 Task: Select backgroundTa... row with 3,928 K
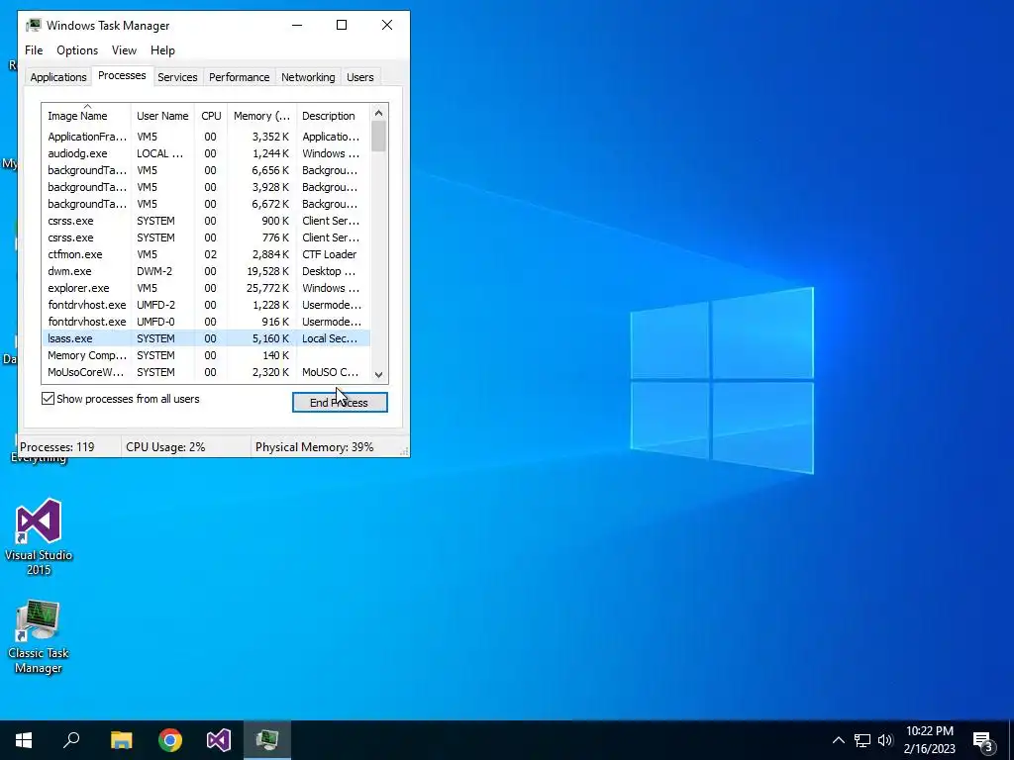point(206,187)
